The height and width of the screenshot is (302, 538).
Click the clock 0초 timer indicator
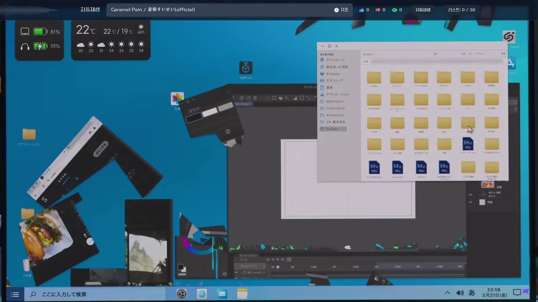tap(341, 10)
